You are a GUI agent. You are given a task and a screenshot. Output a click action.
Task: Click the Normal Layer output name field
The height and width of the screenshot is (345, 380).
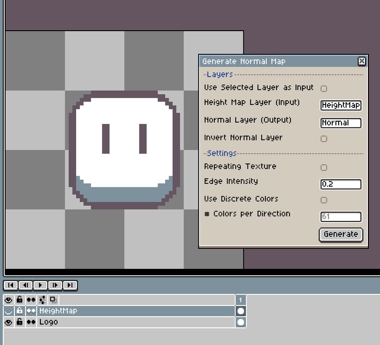point(341,123)
